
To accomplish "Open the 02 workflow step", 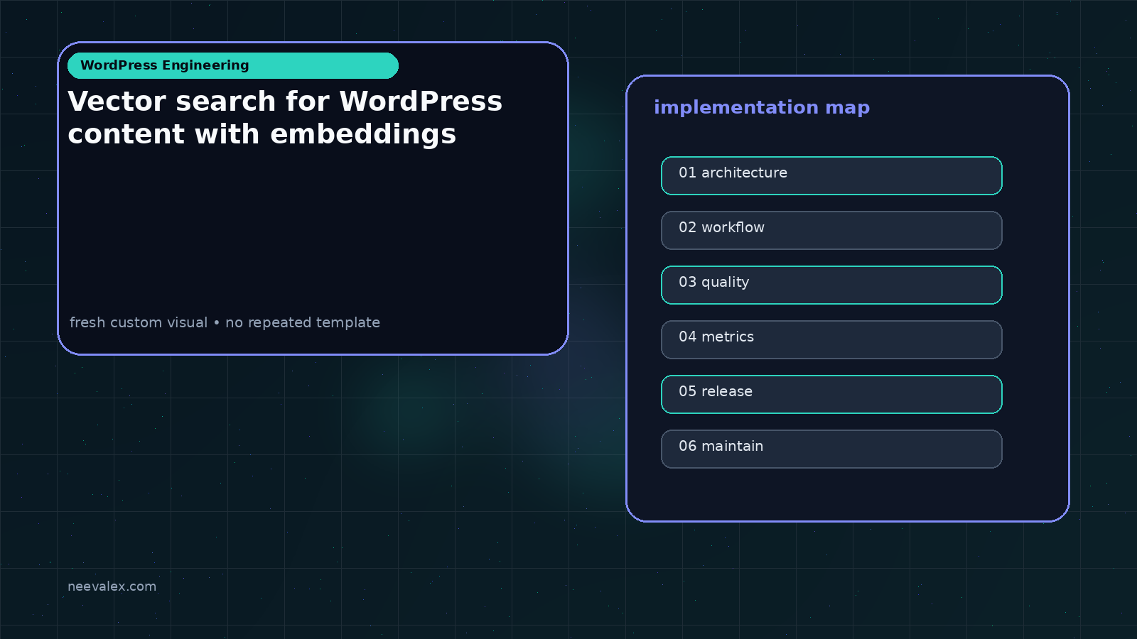I will pos(831,230).
